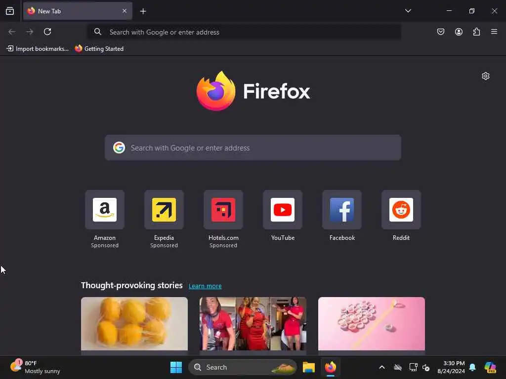The image size is (506, 379).
Task: Open the story with yellow mangoes thumbnail
Action: tap(134, 324)
